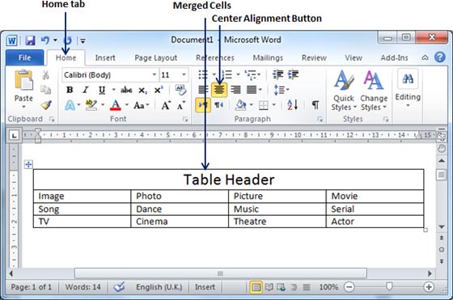Viewport: 453px width, 300px height.
Task: Click the Numbering list icon
Action: [x=227, y=74]
